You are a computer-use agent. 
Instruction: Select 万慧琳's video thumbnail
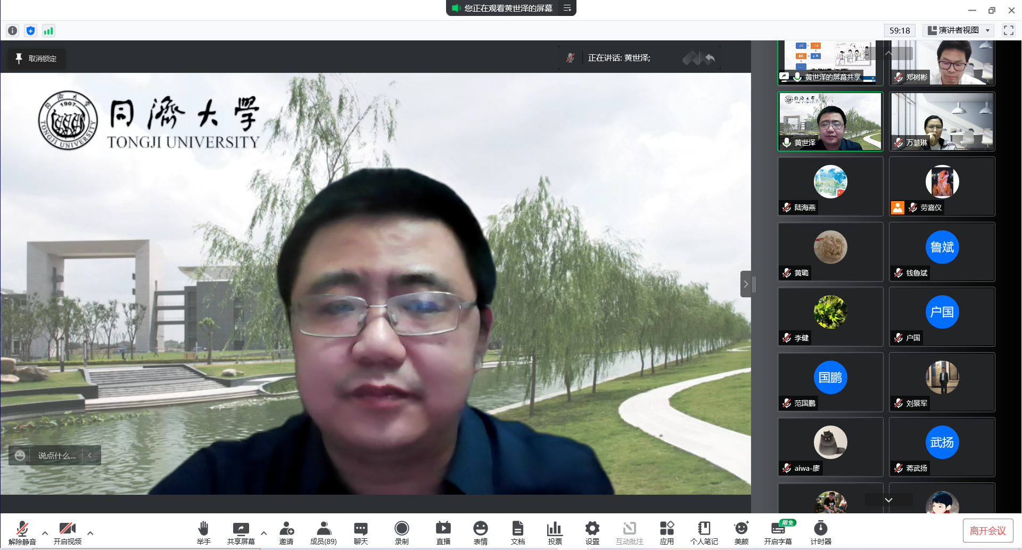point(942,121)
